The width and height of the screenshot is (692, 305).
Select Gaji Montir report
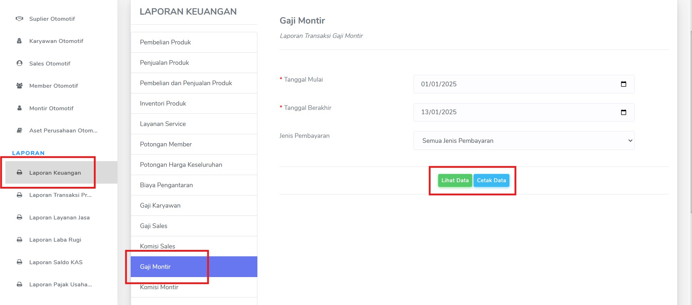194,267
